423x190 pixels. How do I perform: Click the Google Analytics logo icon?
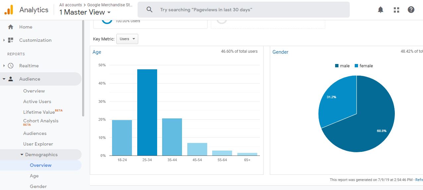[9, 10]
